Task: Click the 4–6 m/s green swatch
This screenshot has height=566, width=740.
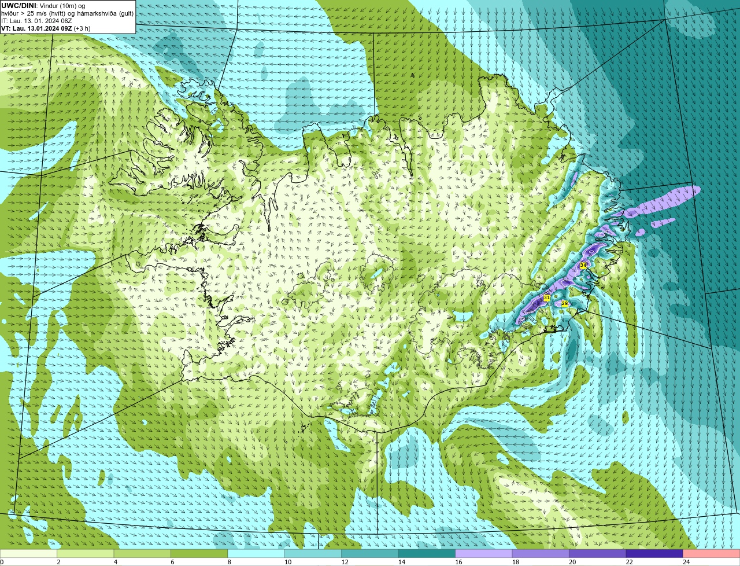Action: [142, 553]
